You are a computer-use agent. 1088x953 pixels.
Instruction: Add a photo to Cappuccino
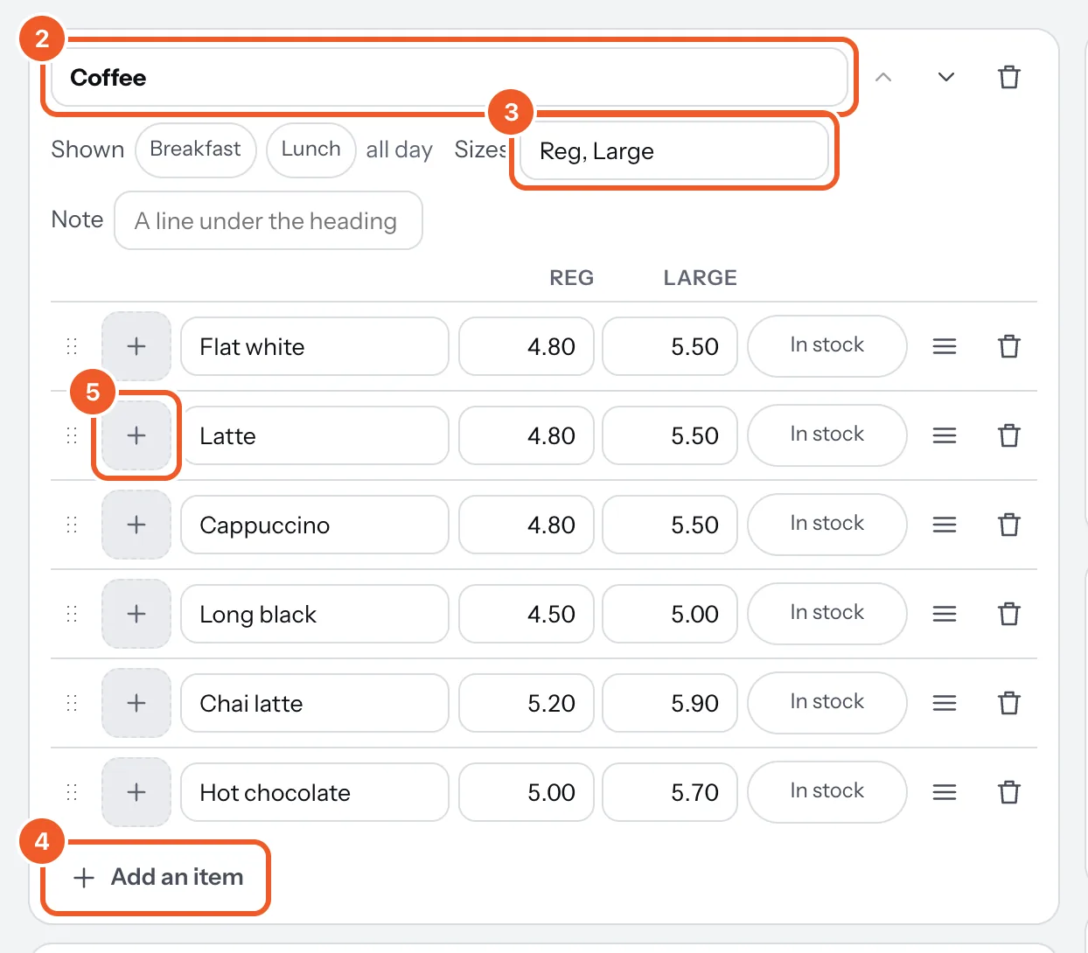pyautogui.click(x=136, y=525)
